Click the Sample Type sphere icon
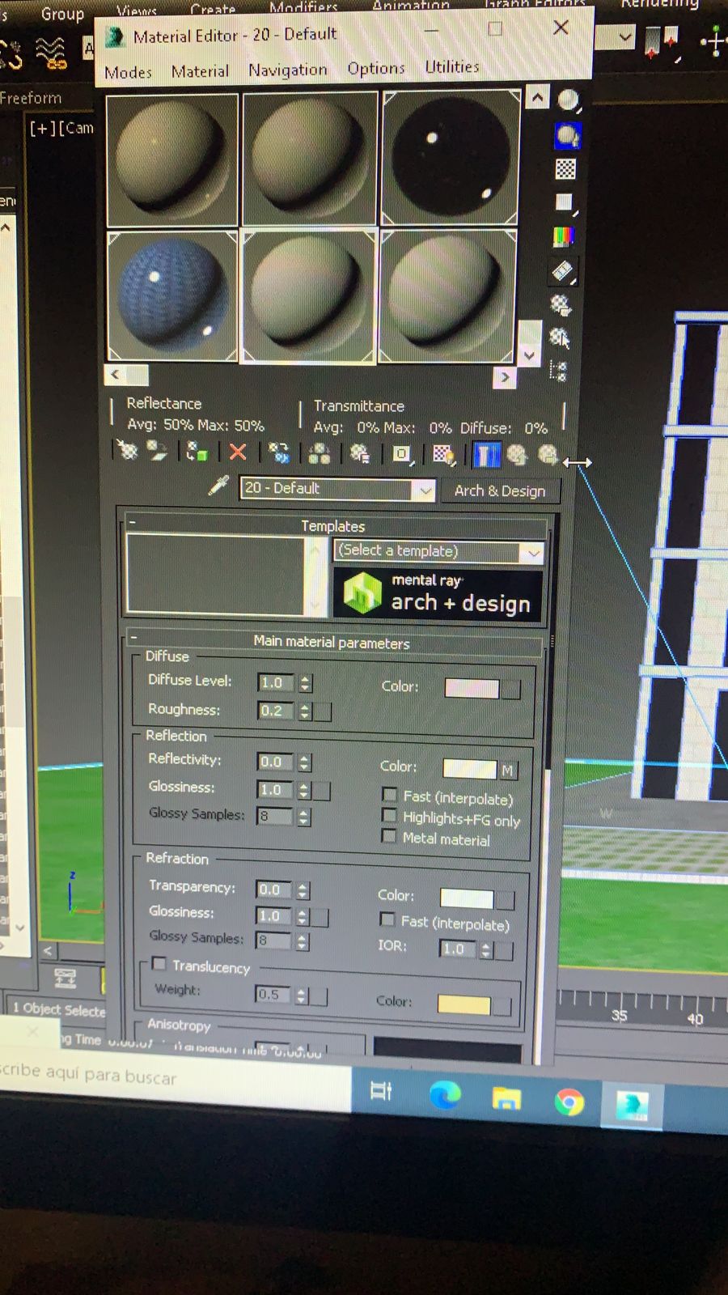This screenshot has height=1295, width=728. (568, 100)
